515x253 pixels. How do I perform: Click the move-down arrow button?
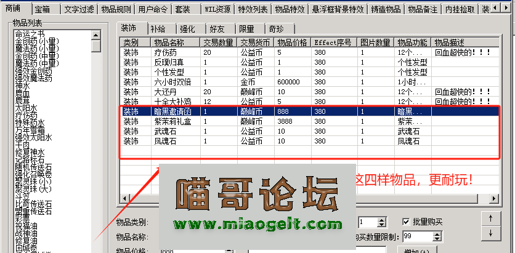[x=490, y=233]
